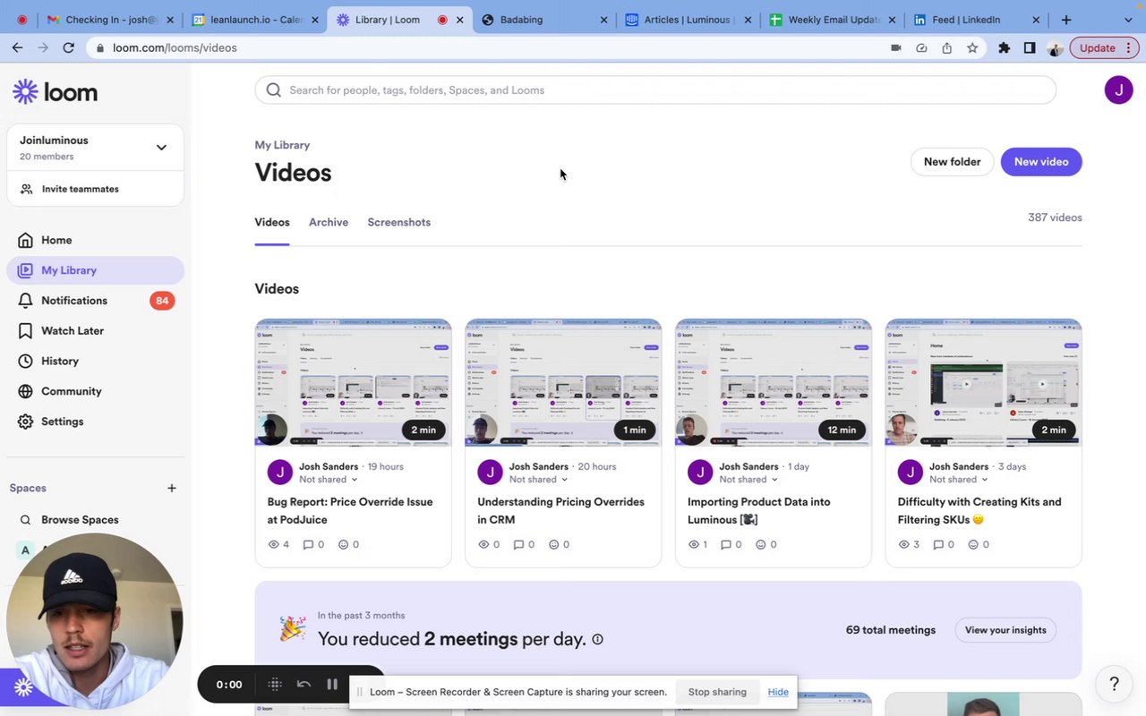This screenshot has width=1146, height=716.
Task: Reload the page in the browser
Action: (x=68, y=47)
